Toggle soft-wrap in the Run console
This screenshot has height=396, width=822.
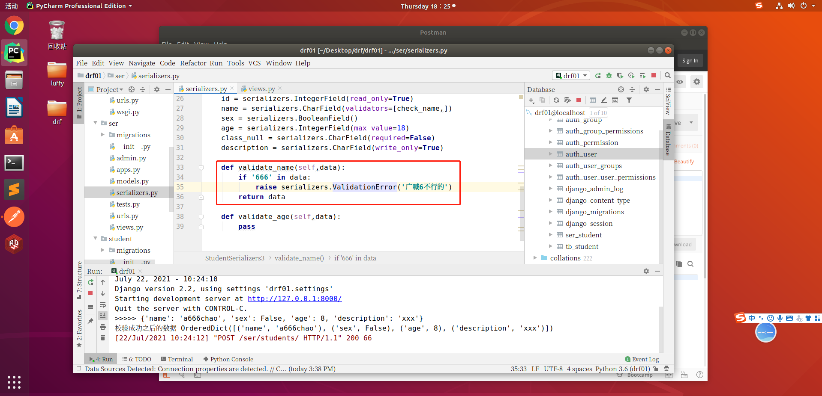click(103, 304)
